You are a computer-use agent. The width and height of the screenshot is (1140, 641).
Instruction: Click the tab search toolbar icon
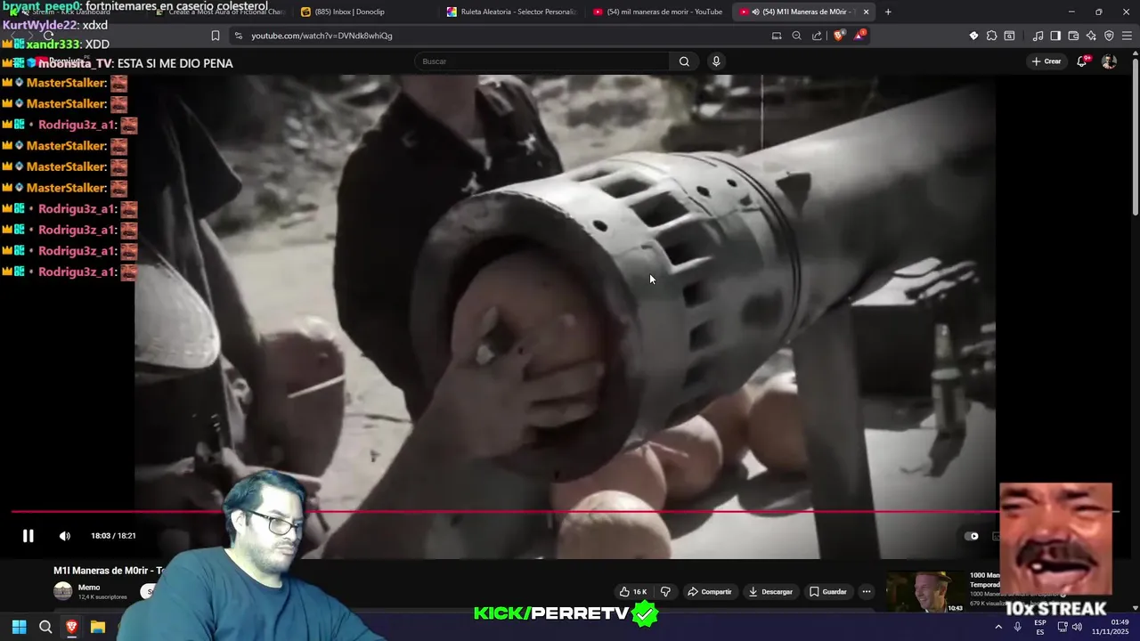(x=1009, y=36)
